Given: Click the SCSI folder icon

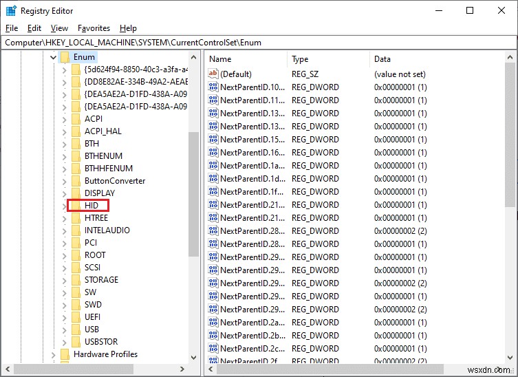Looking at the screenshot, I should [76, 268].
